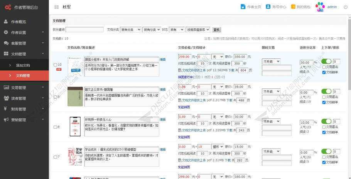Viewport: 351px width, 179px height.
Task: Open 按排序值排序 sort dropdown
Action: pos(198,30)
